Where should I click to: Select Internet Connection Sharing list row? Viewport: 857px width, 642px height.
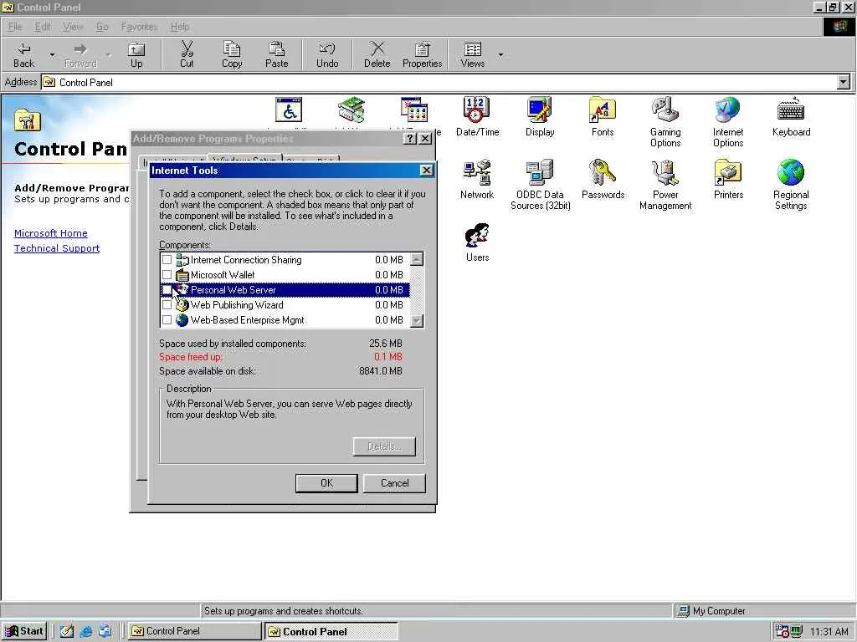[x=285, y=260]
